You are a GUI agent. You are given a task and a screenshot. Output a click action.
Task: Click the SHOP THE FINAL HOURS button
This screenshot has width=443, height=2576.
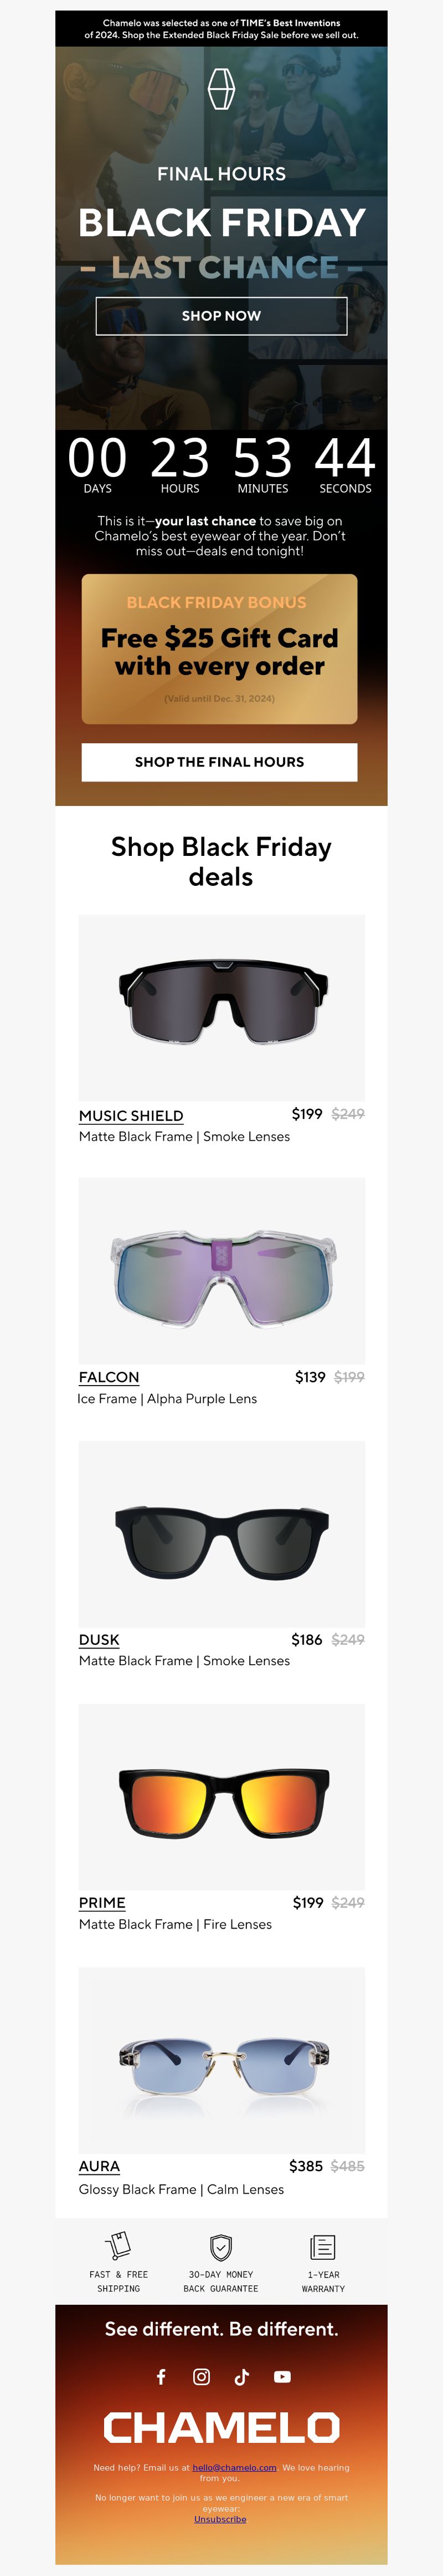219,762
